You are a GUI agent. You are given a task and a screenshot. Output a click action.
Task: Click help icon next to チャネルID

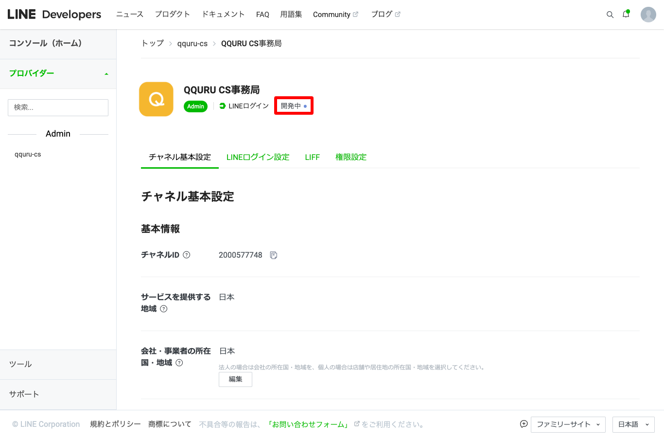tap(186, 255)
